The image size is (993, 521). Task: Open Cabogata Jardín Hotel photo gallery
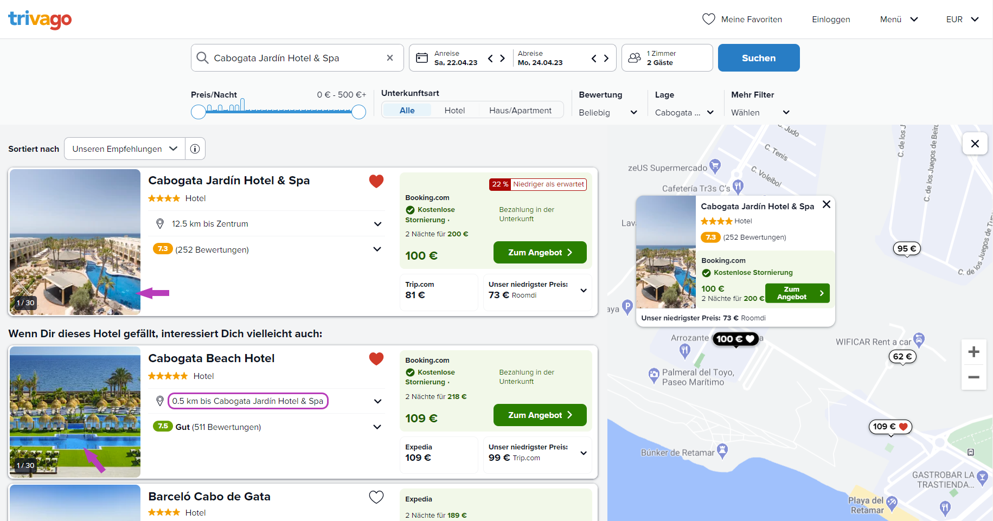click(x=75, y=242)
